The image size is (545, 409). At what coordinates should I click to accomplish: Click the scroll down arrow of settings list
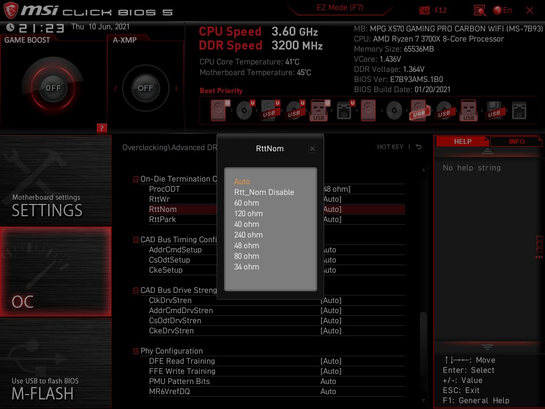click(x=423, y=400)
